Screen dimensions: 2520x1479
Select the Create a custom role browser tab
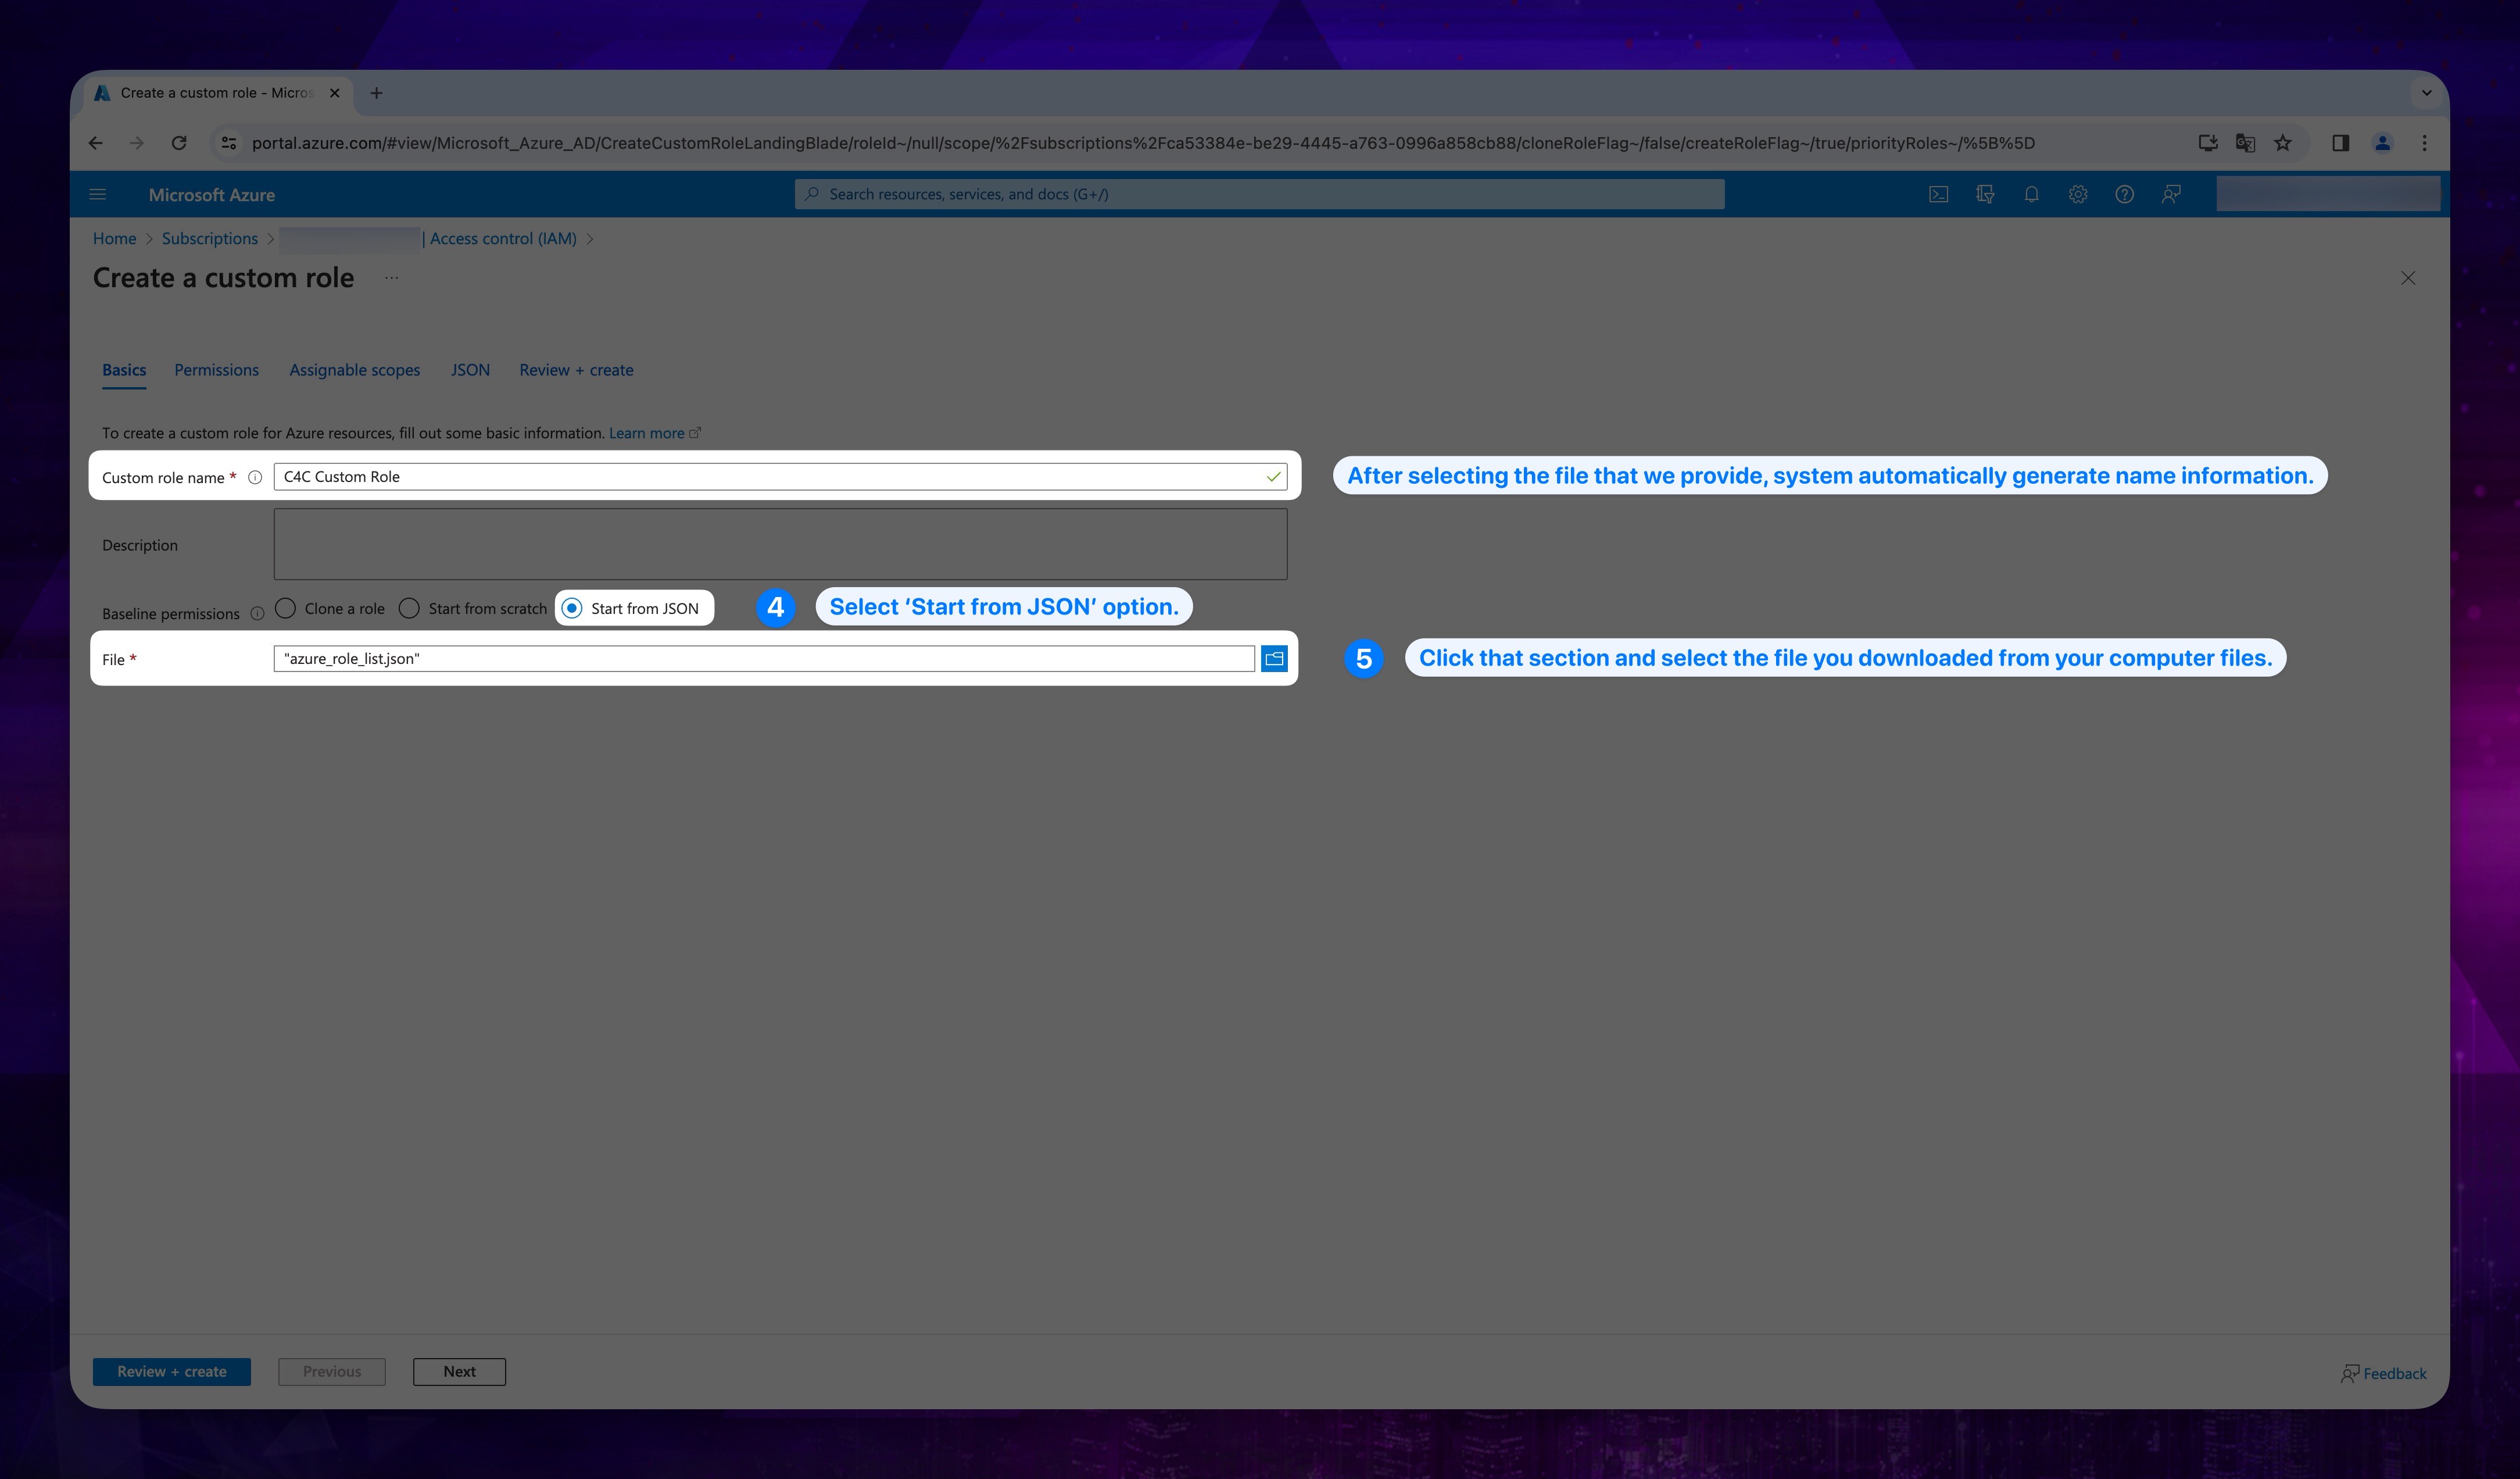click(218, 93)
